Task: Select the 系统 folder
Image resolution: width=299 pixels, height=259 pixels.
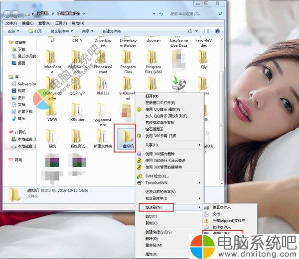Action: click(x=52, y=139)
